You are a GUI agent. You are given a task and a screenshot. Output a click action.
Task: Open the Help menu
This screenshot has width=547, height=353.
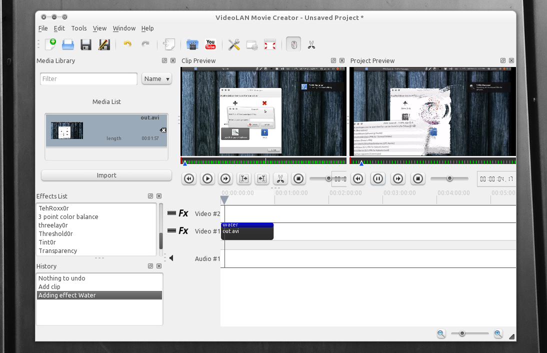[147, 28]
